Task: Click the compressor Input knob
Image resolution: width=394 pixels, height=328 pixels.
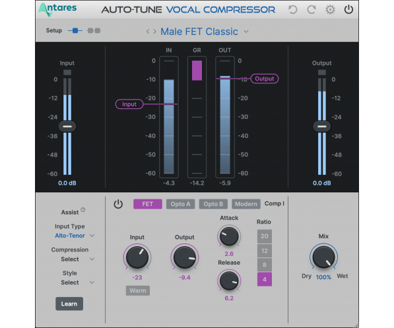Action: (x=137, y=257)
